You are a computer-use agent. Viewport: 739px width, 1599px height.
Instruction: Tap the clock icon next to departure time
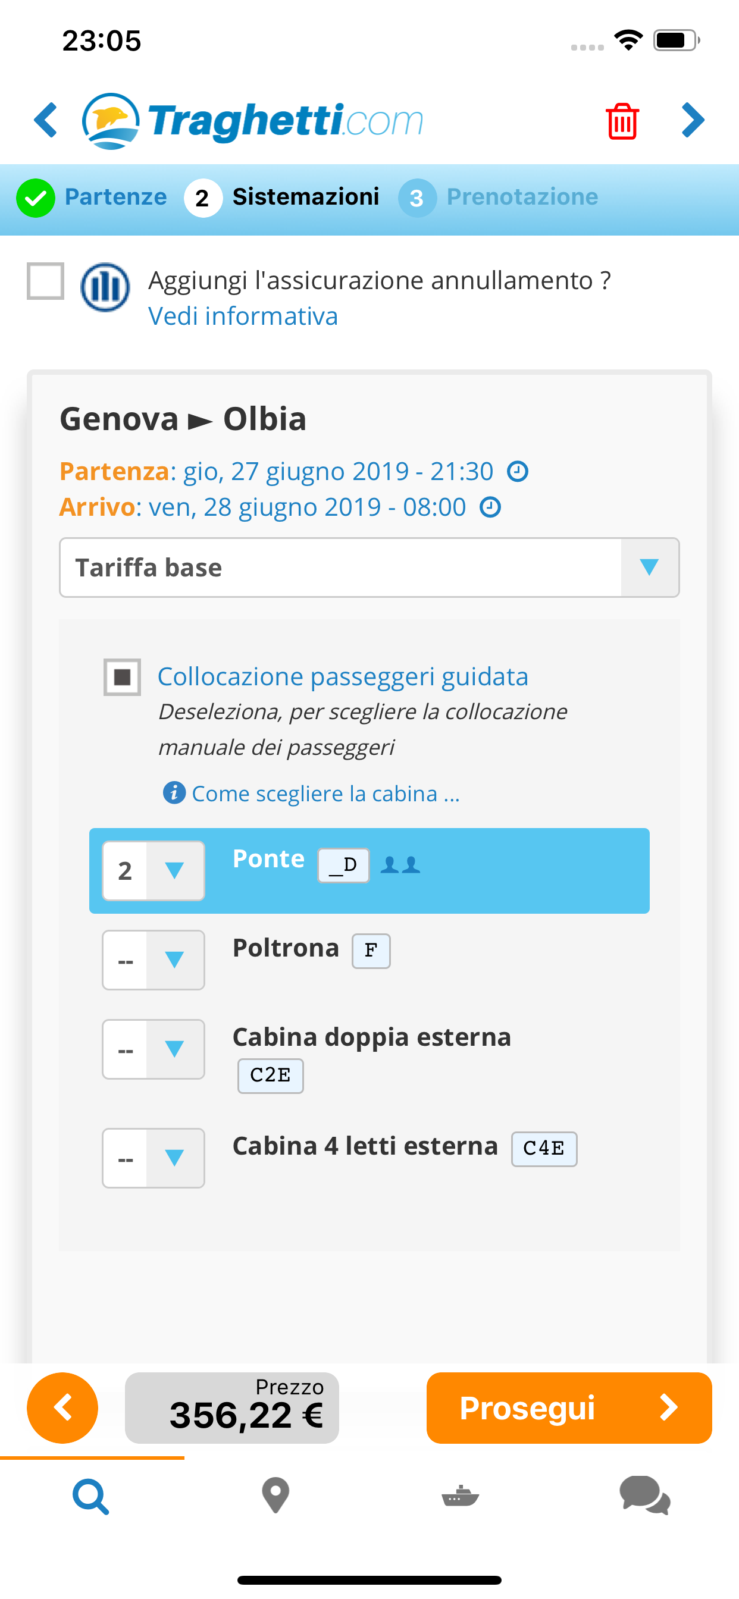[x=517, y=472]
